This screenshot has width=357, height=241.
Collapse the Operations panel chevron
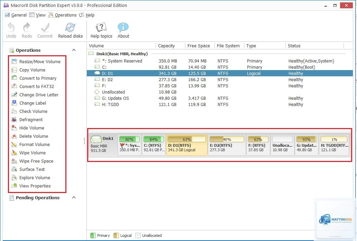pos(74,50)
